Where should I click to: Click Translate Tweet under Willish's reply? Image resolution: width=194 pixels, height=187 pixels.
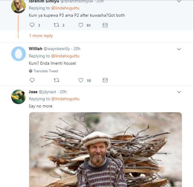(46, 71)
